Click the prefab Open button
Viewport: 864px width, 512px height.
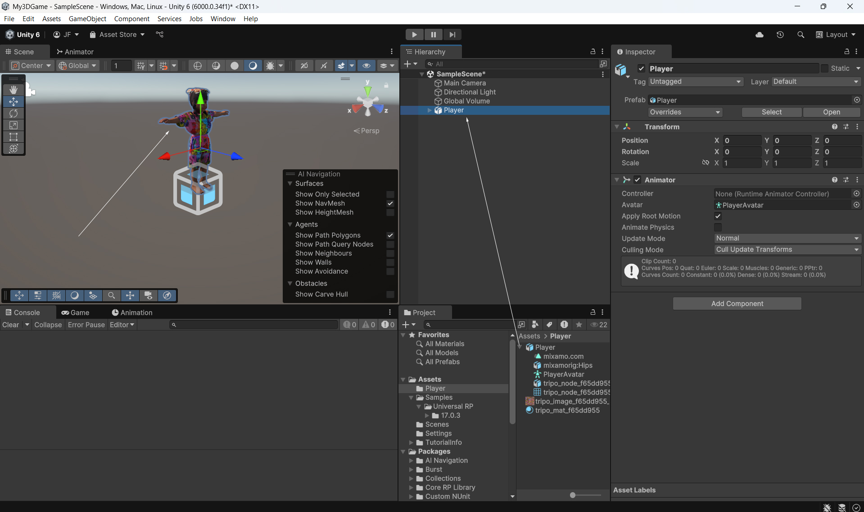(x=831, y=112)
